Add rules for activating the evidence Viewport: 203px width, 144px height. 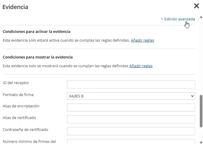point(142,40)
